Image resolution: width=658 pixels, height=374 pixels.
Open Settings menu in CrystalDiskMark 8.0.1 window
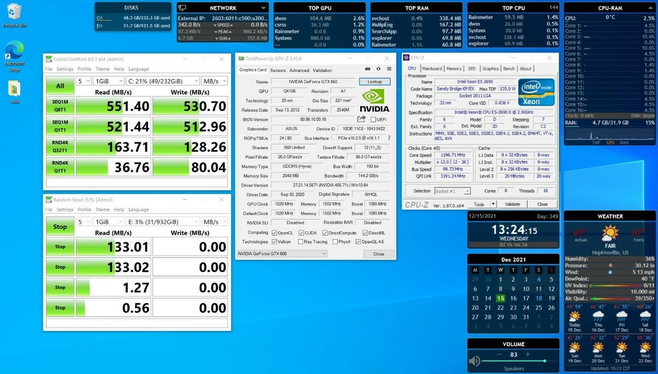65,69
